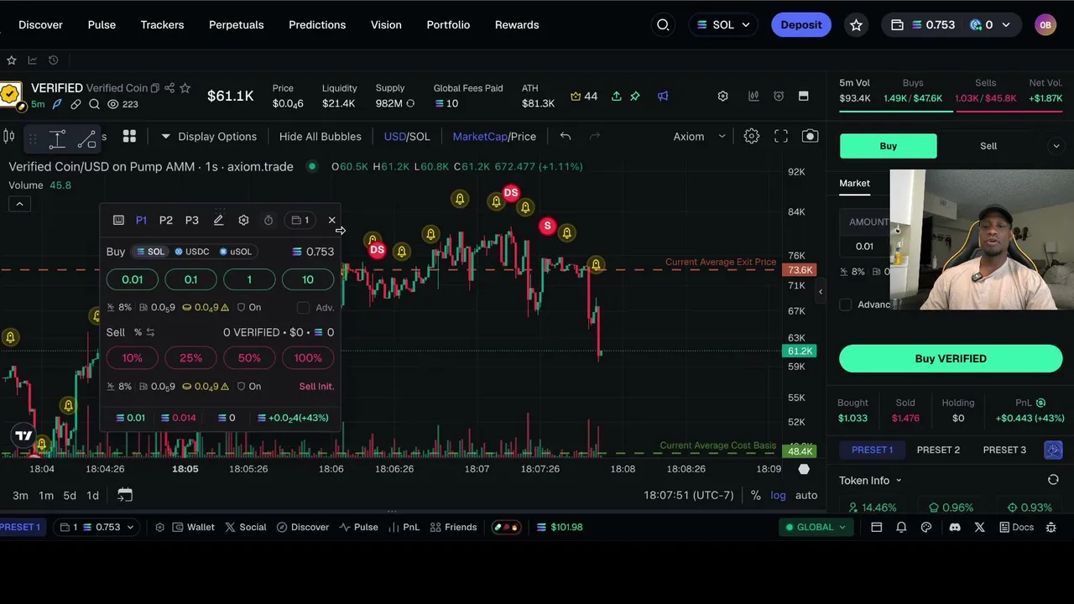This screenshot has width=1074, height=604.
Task: Click the megaphone icon in token header
Action: click(x=663, y=96)
